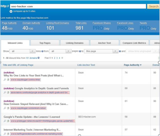Click the seo-hacker.com URL input field
The width and height of the screenshot is (160, 136).
78,7
